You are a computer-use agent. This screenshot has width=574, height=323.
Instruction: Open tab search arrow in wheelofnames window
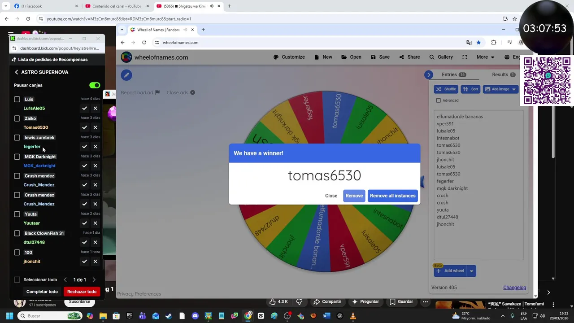(x=122, y=30)
